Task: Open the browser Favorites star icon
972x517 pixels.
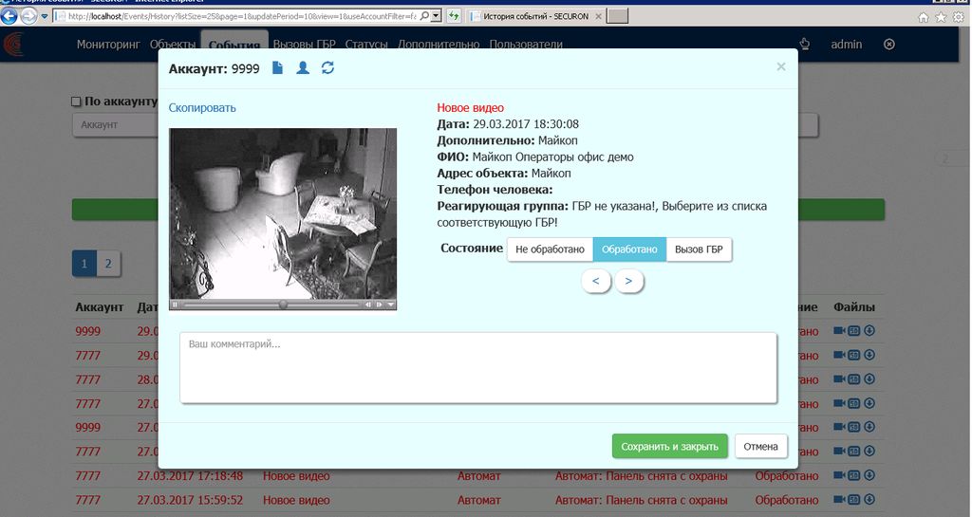Action: click(x=941, y=17)
